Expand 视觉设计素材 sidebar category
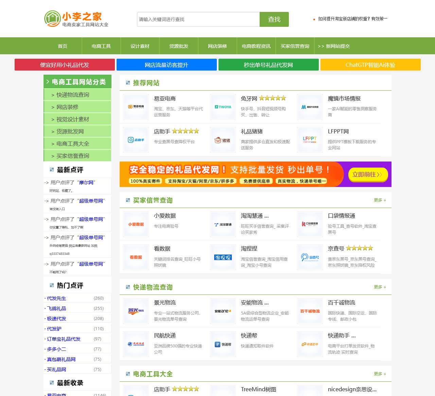Screen dimensions: 435x396 [x=77, y=119]
